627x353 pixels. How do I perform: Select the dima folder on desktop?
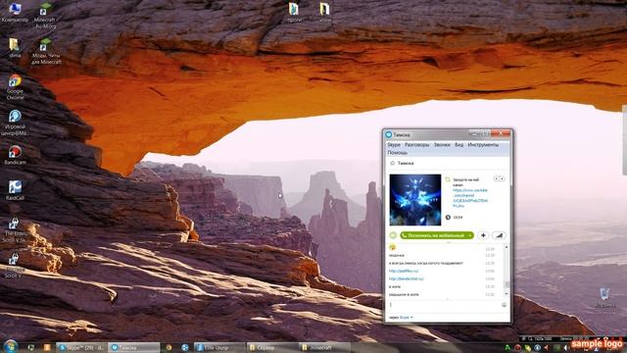[15, 48]
